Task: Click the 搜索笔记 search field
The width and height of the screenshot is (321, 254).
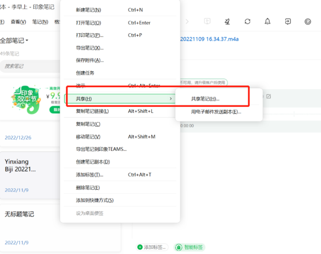Action: pos(29,66)
